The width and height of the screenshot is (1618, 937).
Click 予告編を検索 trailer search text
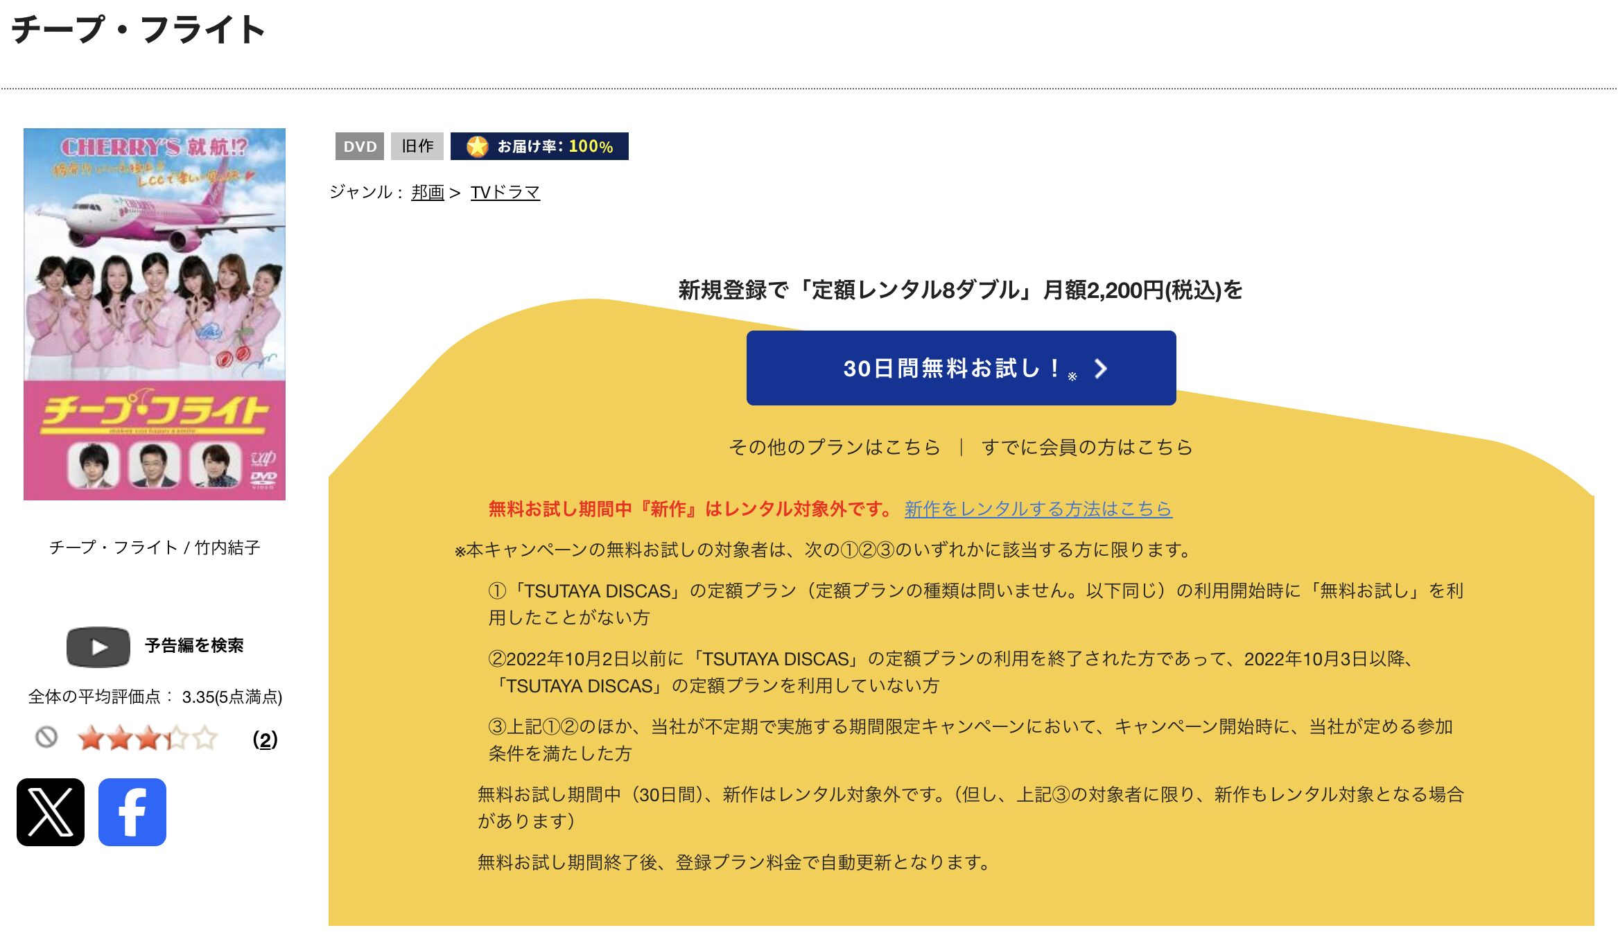194,645
